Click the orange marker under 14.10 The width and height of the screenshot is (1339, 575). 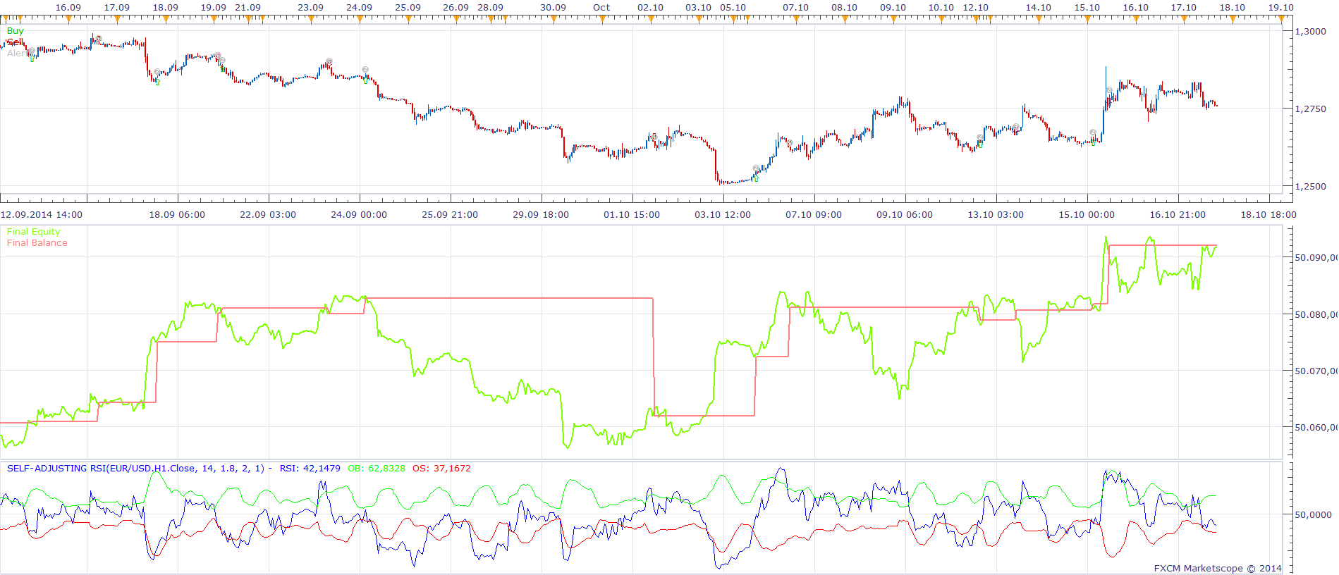pyautogui.click(x=1039, y=19)
